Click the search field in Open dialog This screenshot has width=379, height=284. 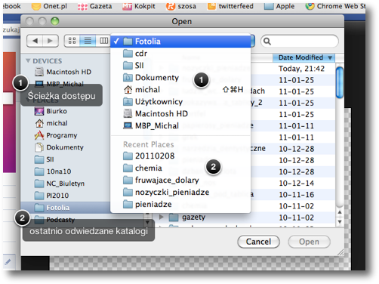click(x=300, y=41)
